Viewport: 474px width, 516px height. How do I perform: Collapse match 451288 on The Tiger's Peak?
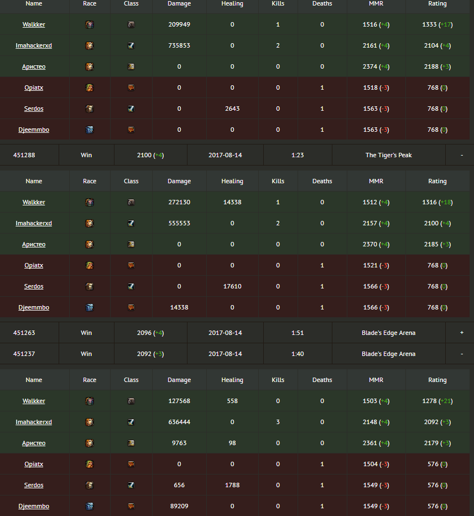pos(462,155)
